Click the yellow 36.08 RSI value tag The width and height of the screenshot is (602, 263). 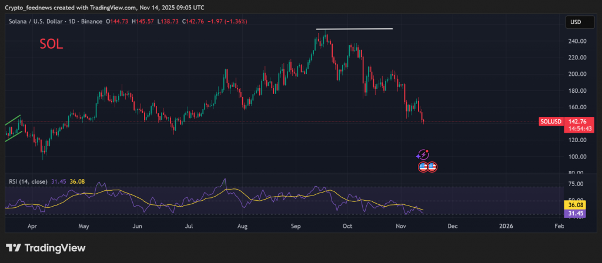[575, 205]
